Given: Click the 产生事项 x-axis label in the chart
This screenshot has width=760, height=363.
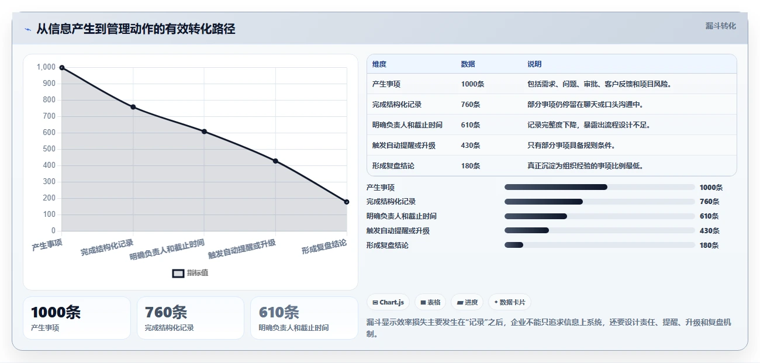Looking at the screenshot, I should point(47,244).
